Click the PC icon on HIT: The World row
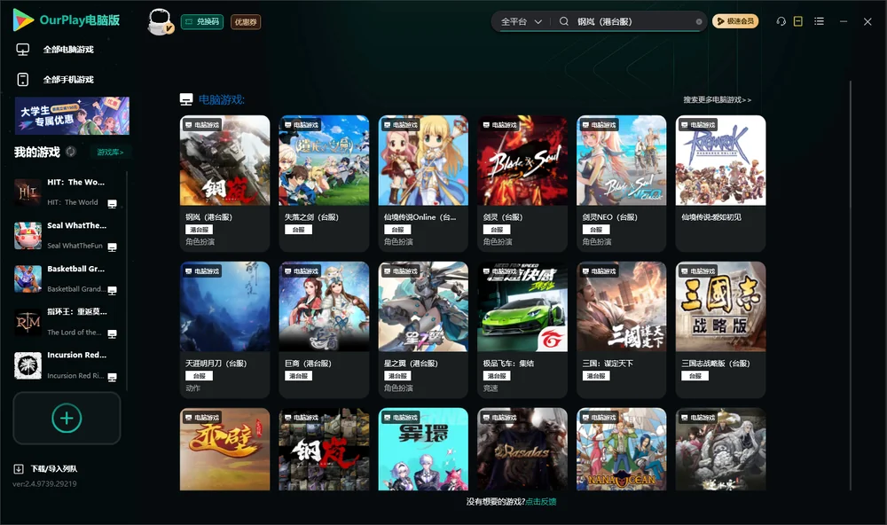Screen dimensions: 887x525 coord(112,204)
